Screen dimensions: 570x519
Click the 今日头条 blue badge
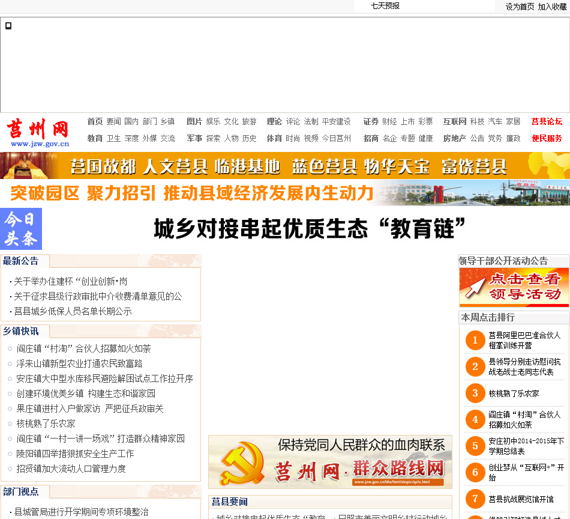pos(21,229)
